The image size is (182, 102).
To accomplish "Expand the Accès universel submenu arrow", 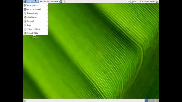I will click(x=47, y=9).
